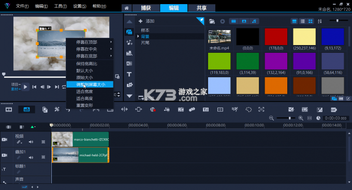Screen dimensions: 352x190
Task: Pick the black (0,0,0) swatch
Action: tap(247, 37)
